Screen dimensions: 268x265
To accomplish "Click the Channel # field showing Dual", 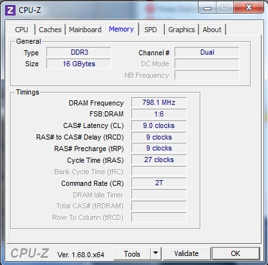I will tap(207, 52).
